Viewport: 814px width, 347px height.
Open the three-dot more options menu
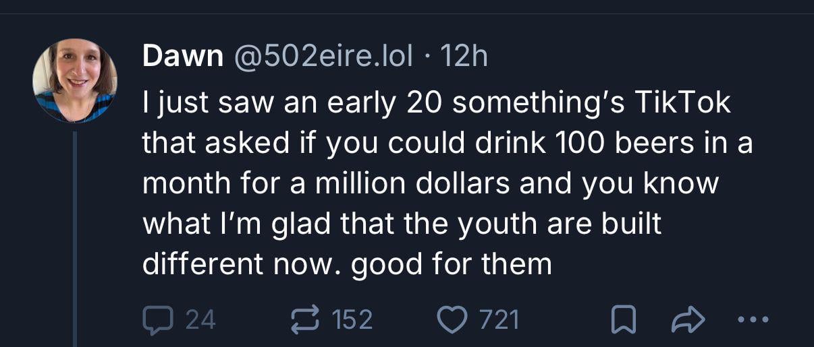click(x=751, y=319)
